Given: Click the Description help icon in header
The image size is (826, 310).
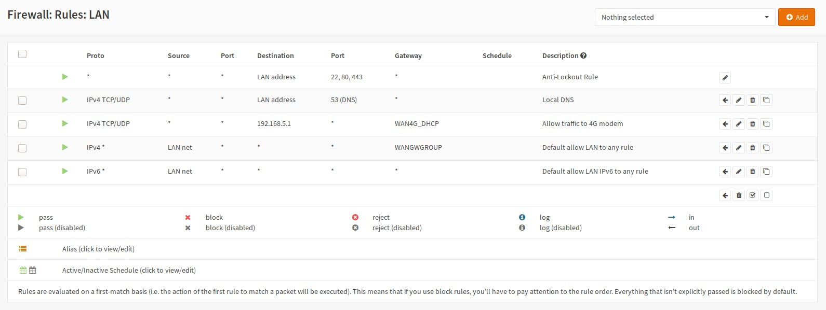Looking at the screenshot, I should click(583, 55).
